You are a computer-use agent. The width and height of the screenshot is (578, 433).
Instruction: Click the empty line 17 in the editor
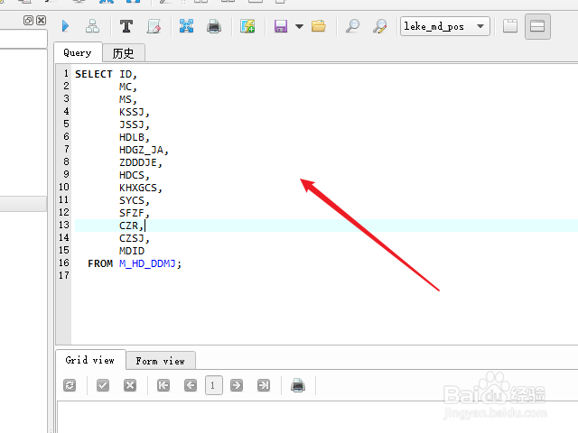pyautogui.click(x=324, y=276)
